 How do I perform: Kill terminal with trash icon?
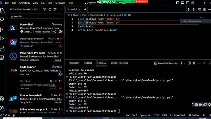pos(194,63)
